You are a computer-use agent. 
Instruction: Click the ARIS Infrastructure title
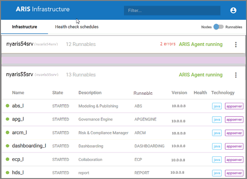point(43,9)
